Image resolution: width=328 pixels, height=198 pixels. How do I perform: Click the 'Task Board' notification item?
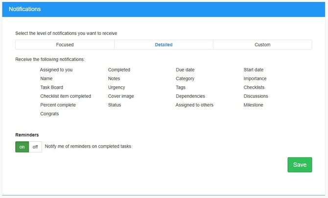coord(52,87)
